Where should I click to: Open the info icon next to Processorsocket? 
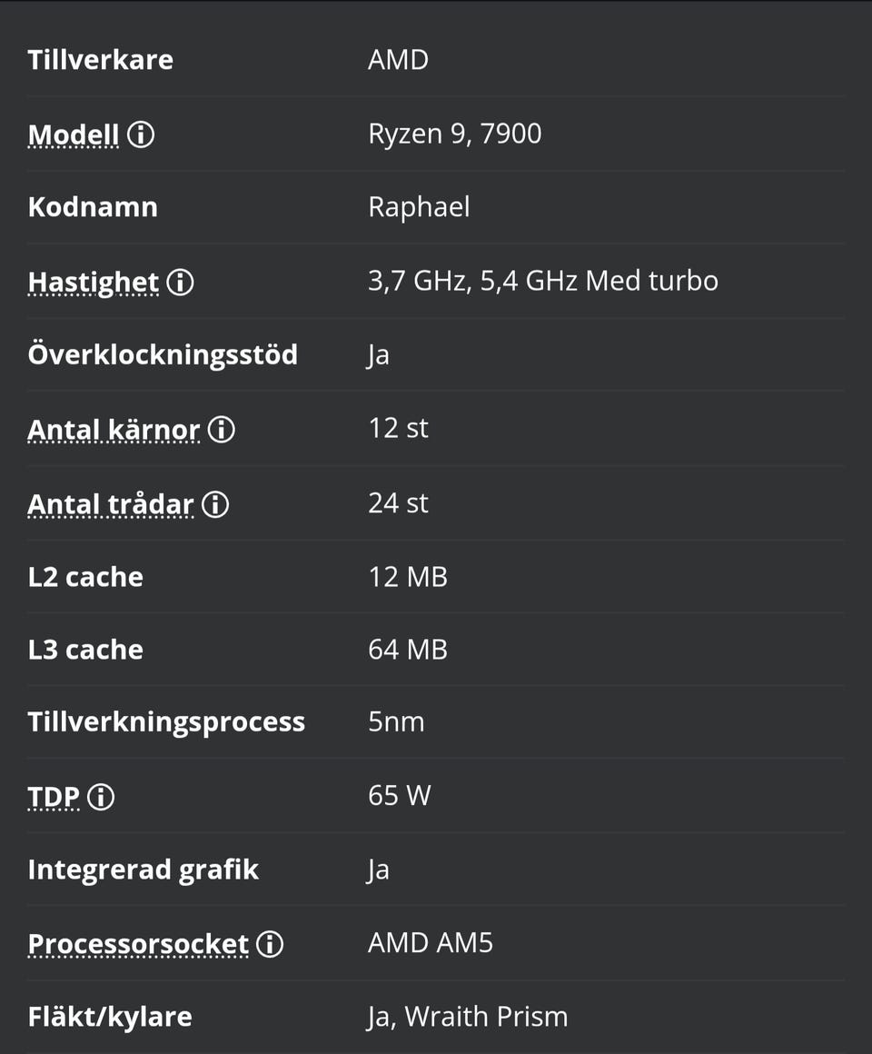(270, 944)
